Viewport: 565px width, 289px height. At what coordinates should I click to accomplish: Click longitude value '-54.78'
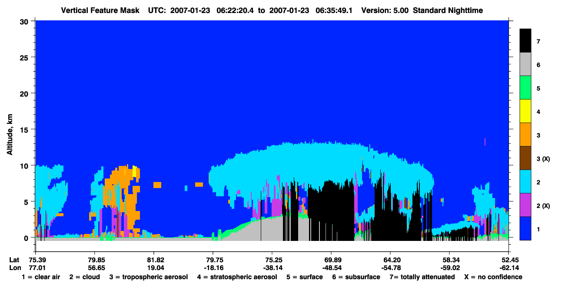[390, 268]
